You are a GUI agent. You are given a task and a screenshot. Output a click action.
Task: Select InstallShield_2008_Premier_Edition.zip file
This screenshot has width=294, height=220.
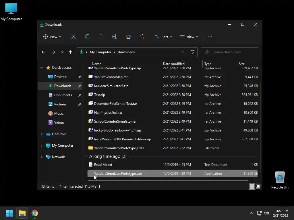[173, 139]
